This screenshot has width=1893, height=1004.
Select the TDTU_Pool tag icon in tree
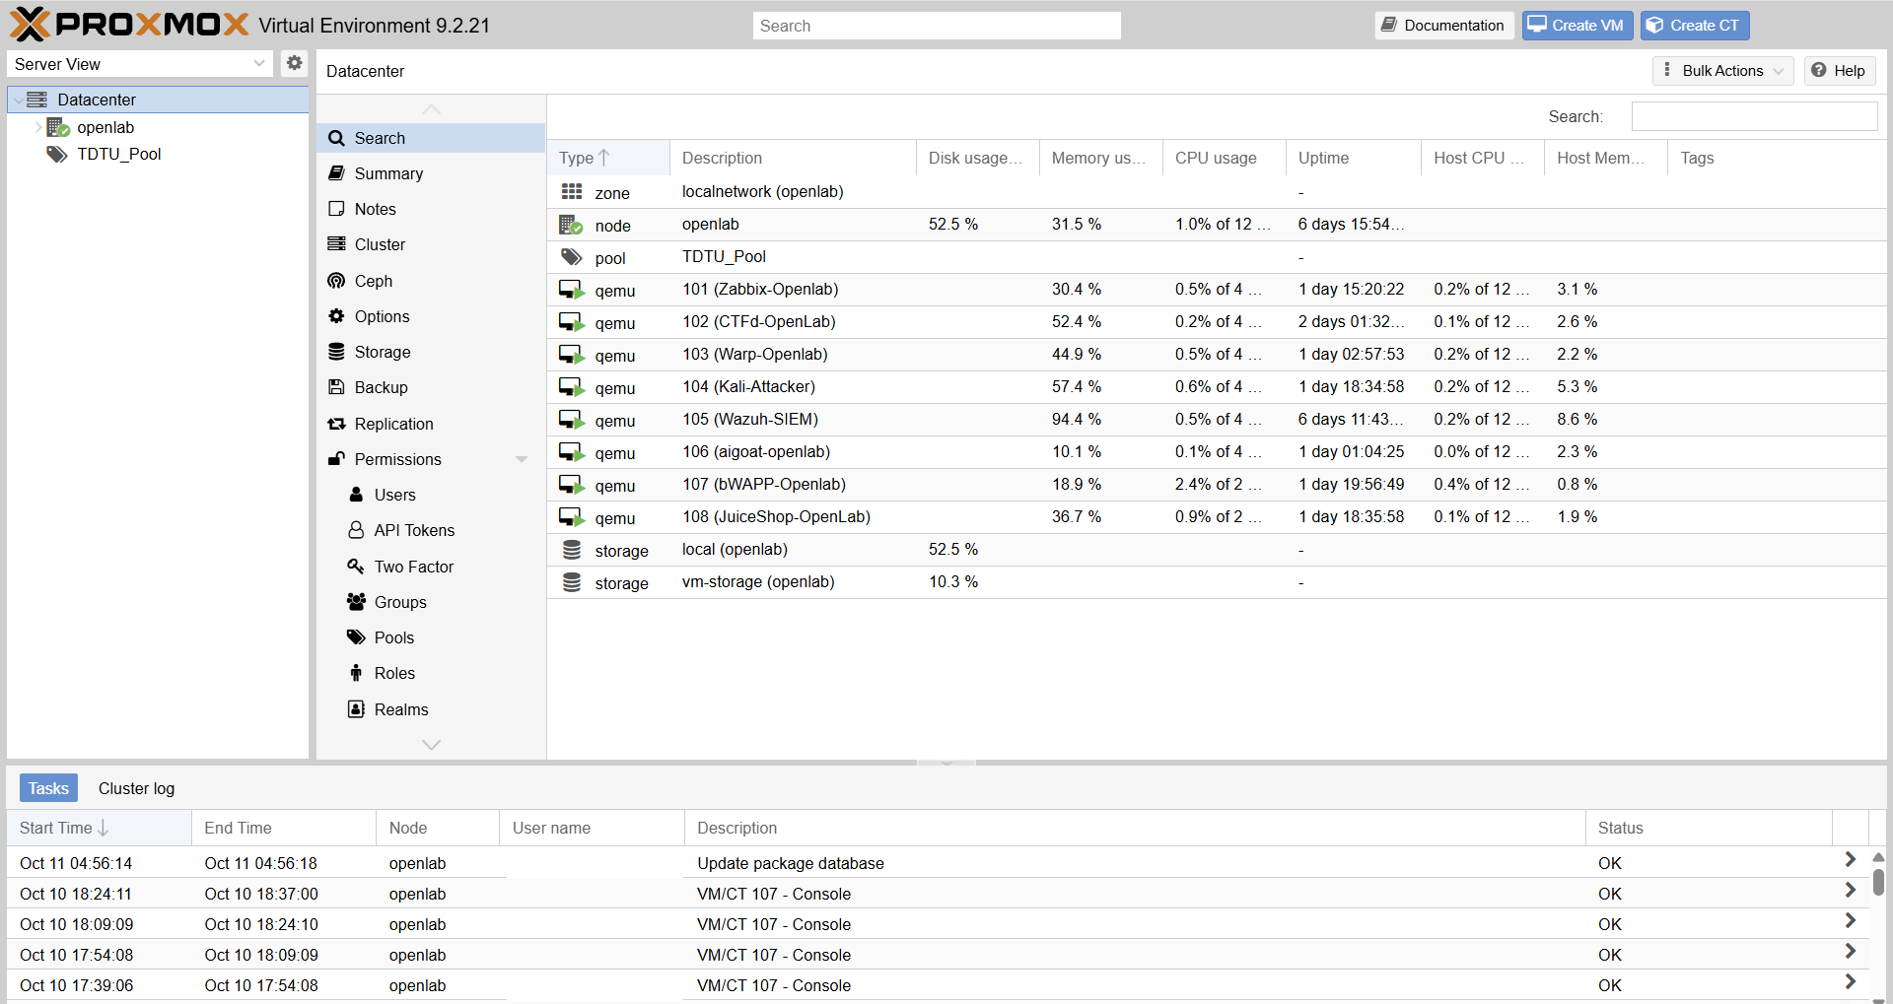click(x=57, y=155)
